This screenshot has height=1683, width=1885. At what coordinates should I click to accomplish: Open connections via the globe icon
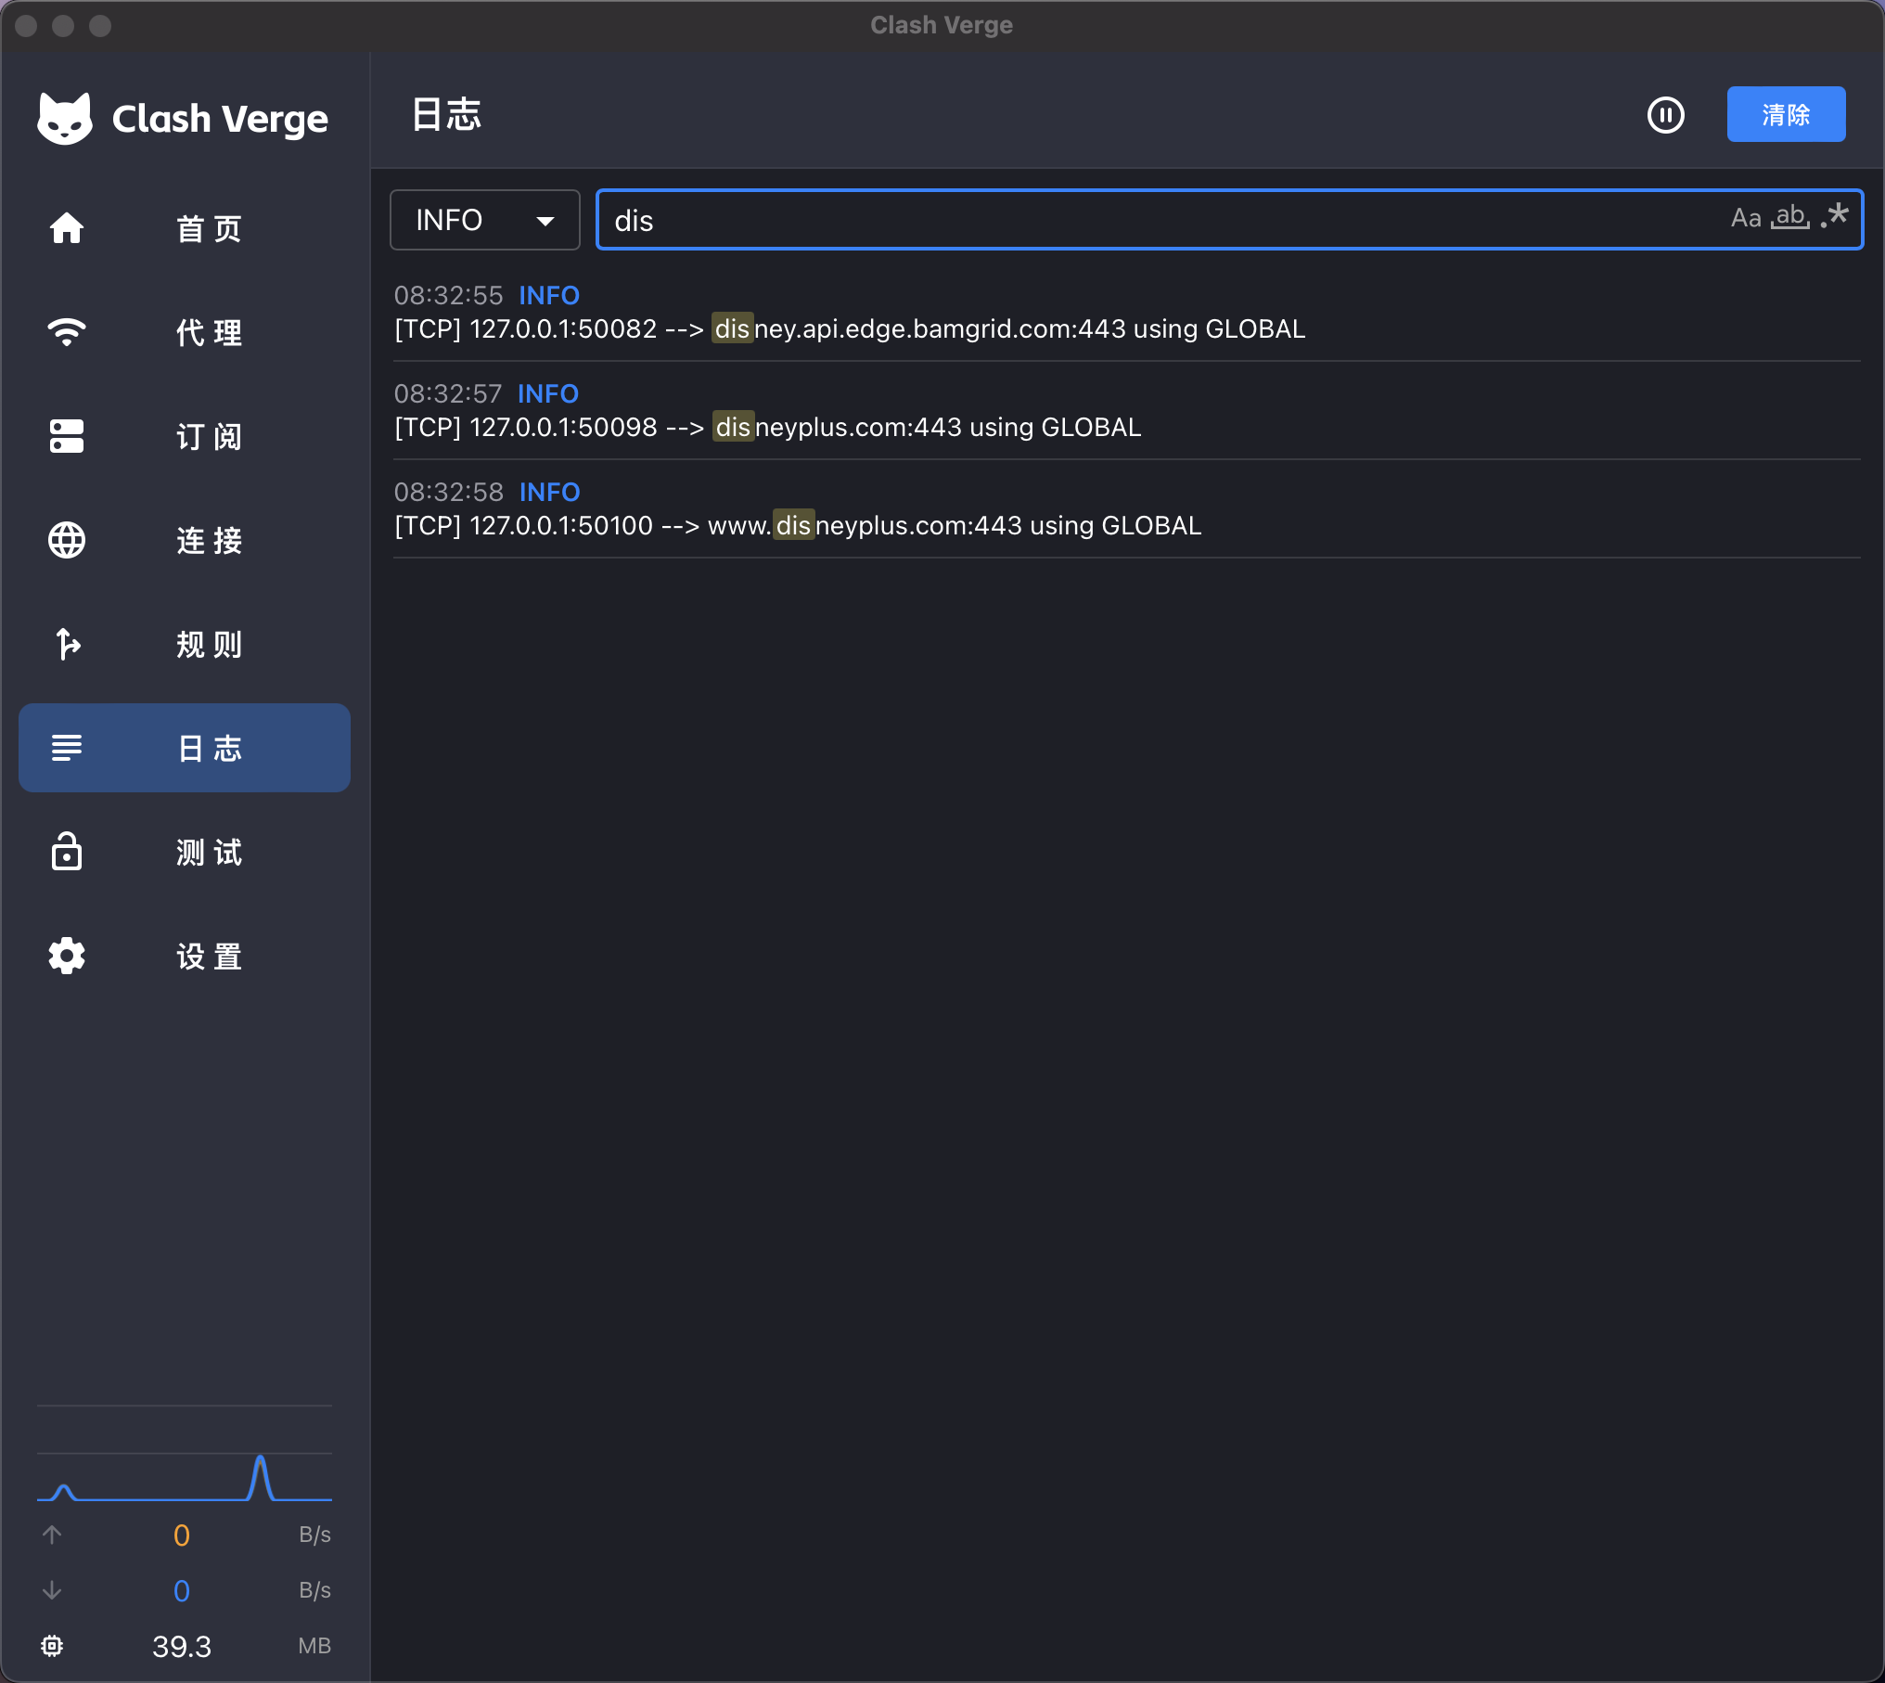pyautogui.click(x=67, y=540)
